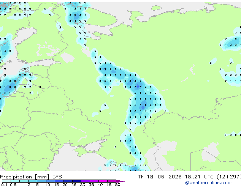Screen dimensions: 241x186
Task: Pick the legend swatch between 25 and 30
Action: (77, 181)
